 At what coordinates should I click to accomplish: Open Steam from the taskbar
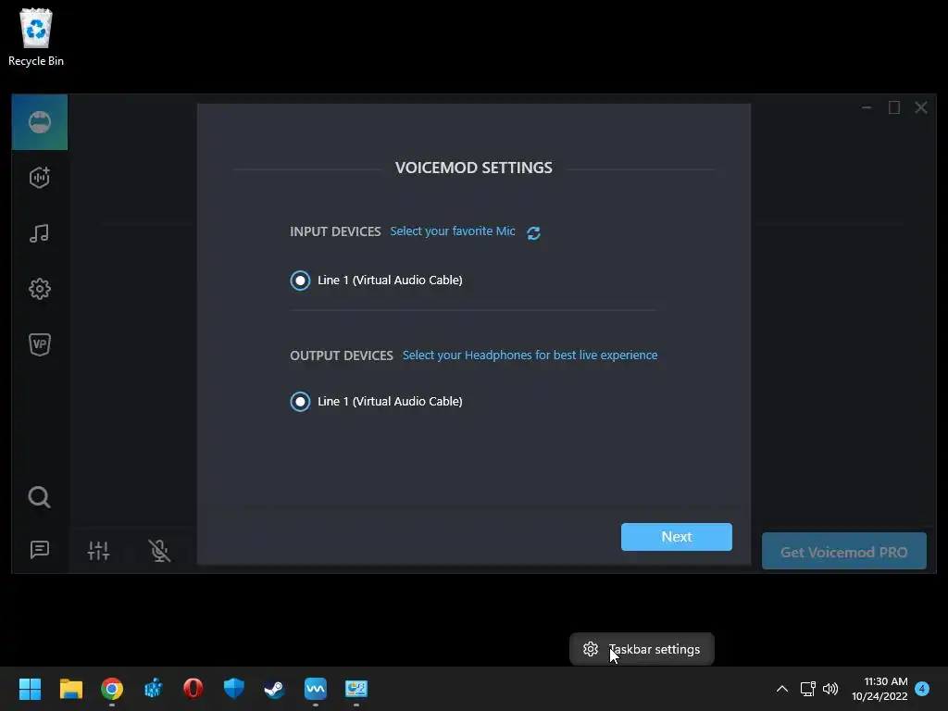coord(274,689)
